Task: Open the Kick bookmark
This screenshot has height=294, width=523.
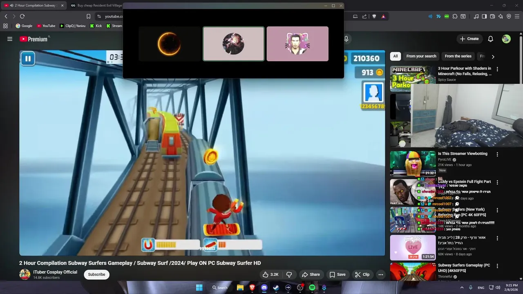Action: 96,26
